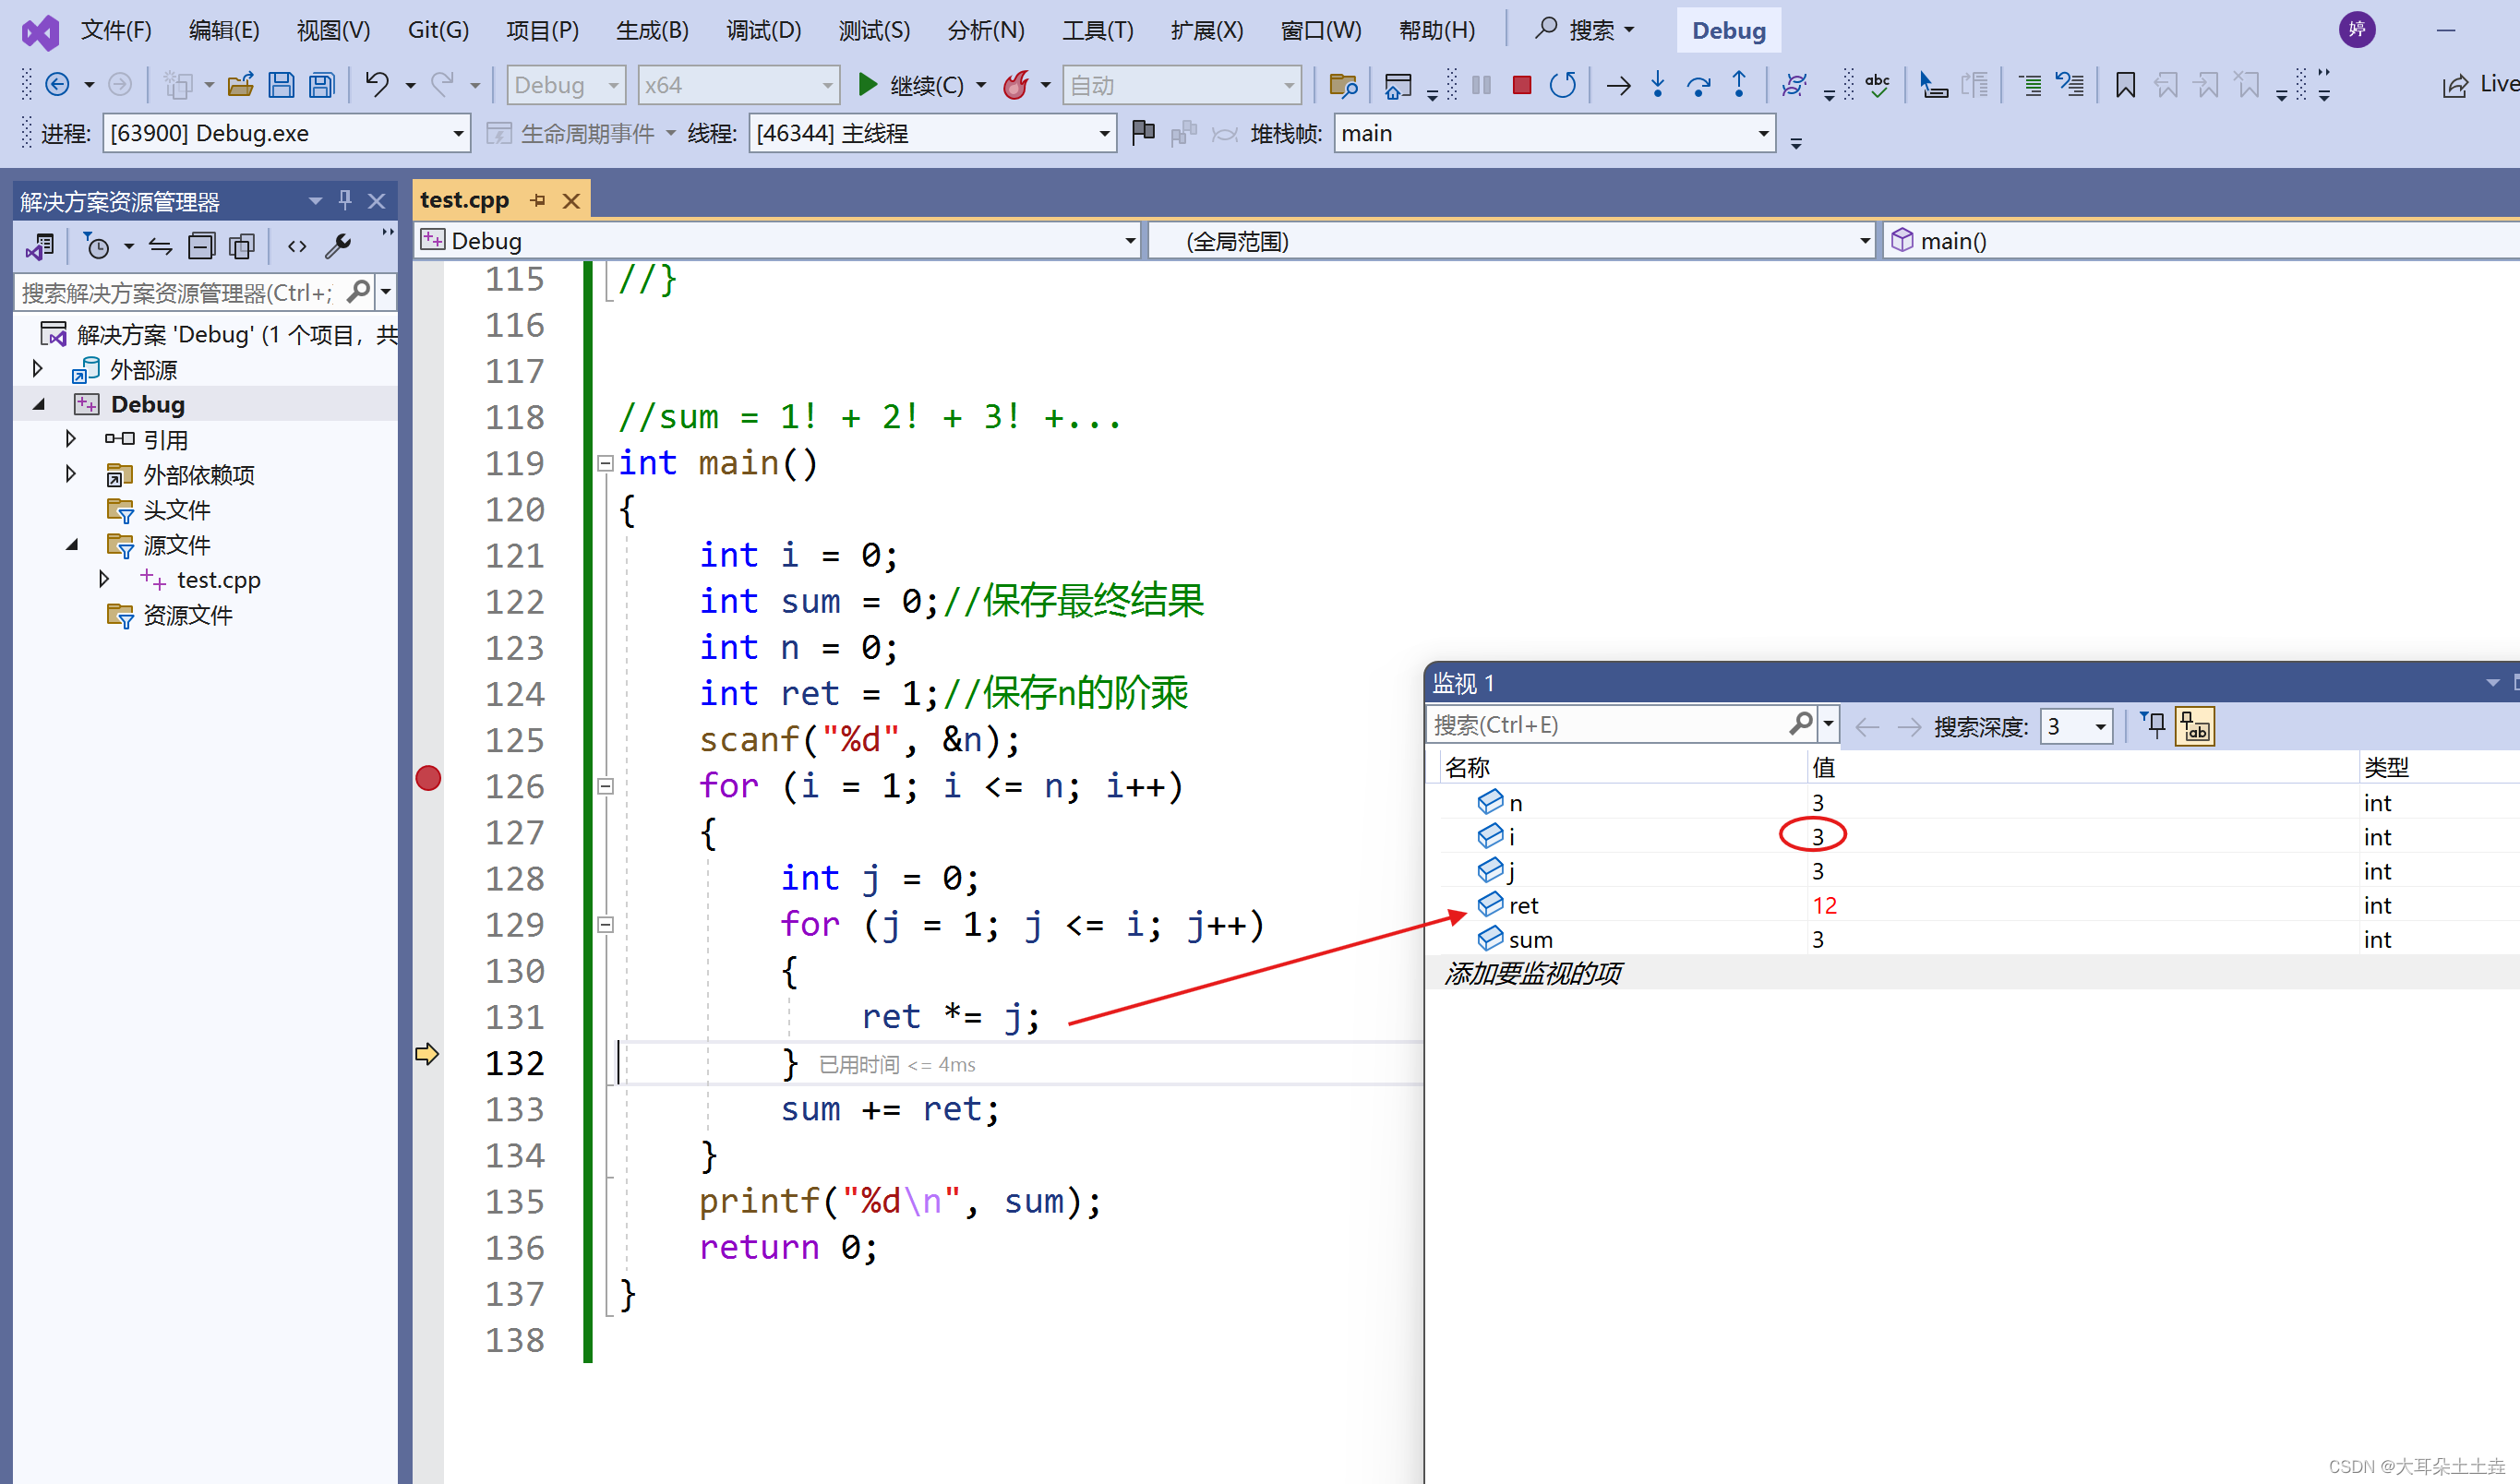The image size is (2520, 1484).
Task: Toggle the highlighted ab display-format button in Watch 1
Action: point(2194,726)
